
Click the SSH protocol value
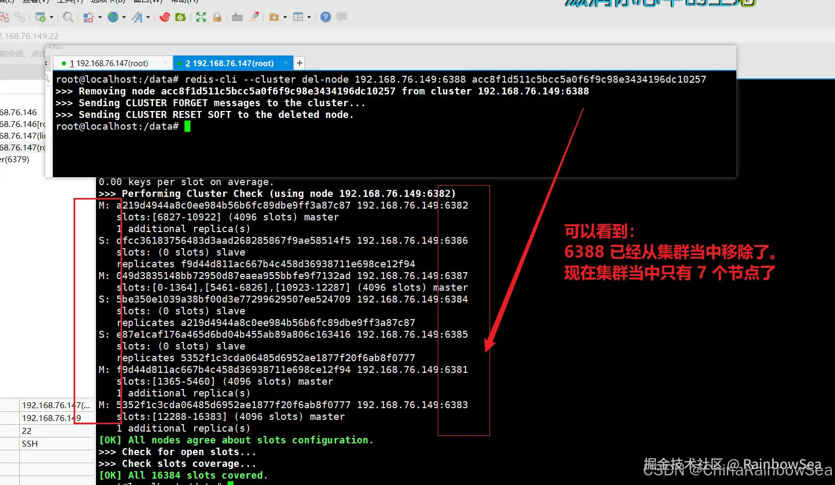30,443
